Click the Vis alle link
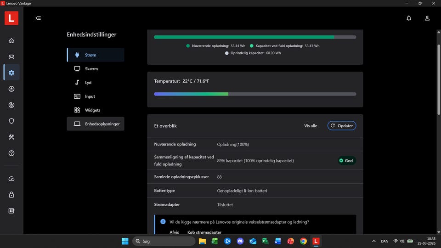The height and width of the screenshot is (248, 441). [311, 126]
